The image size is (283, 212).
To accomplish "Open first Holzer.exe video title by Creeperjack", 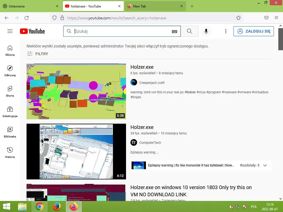I will tap(142, 67).
